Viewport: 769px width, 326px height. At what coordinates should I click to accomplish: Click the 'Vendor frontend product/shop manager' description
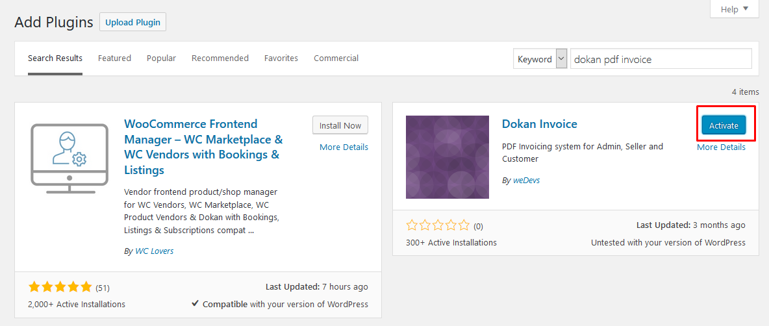[201, 211]
